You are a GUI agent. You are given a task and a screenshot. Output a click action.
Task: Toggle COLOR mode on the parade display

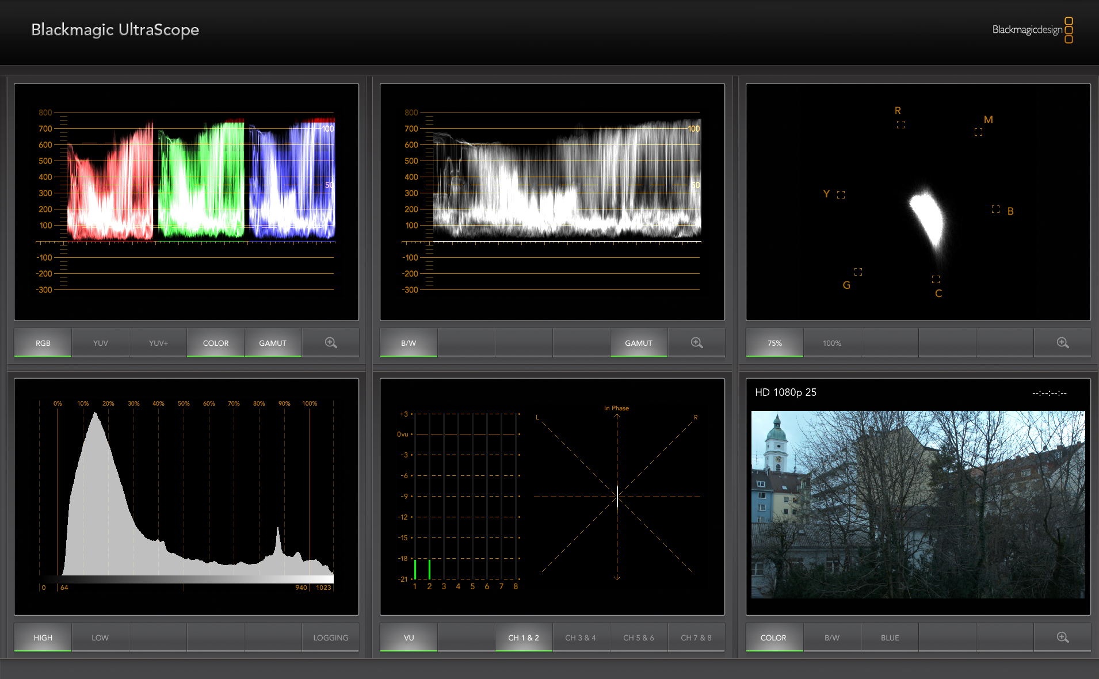tap(216, 343)
